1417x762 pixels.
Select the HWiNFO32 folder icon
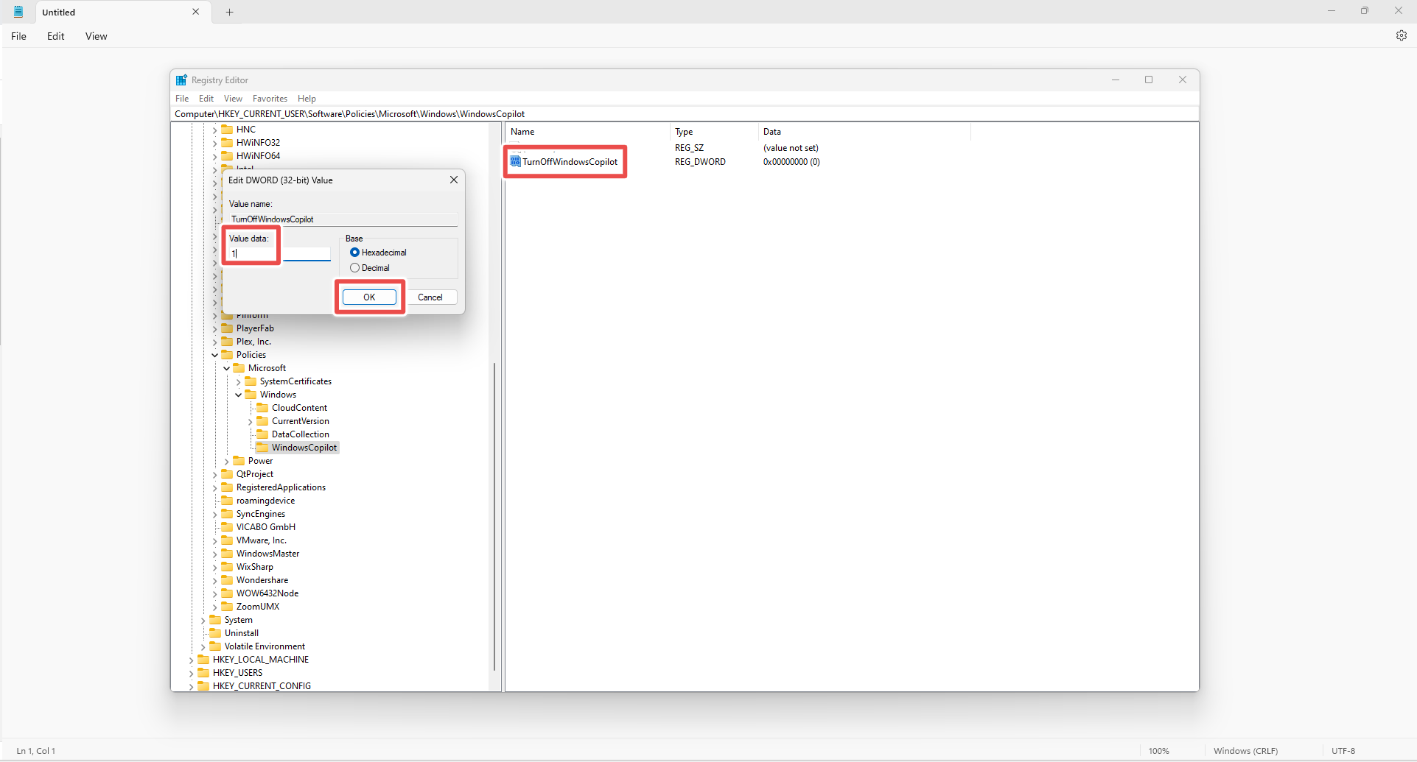[x=227, y=142]
